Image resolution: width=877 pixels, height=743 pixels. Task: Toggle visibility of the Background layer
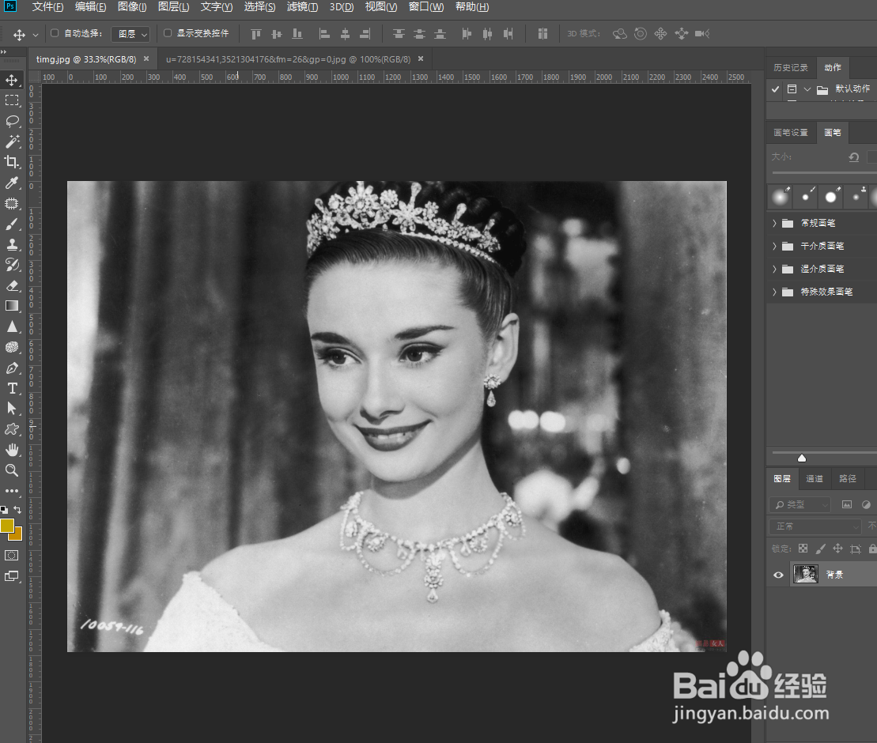tap(778, 575)
